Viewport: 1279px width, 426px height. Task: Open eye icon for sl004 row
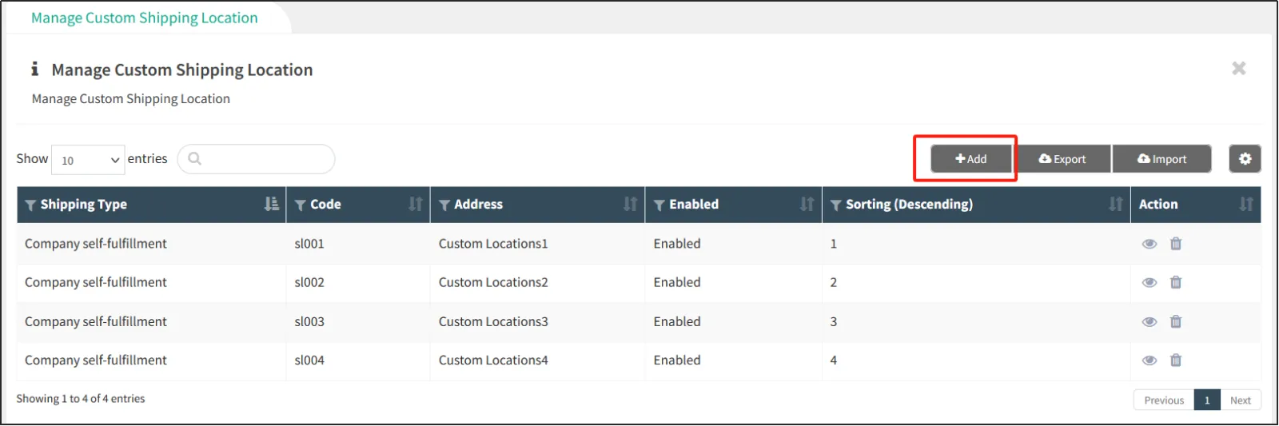click(1150, 360)
